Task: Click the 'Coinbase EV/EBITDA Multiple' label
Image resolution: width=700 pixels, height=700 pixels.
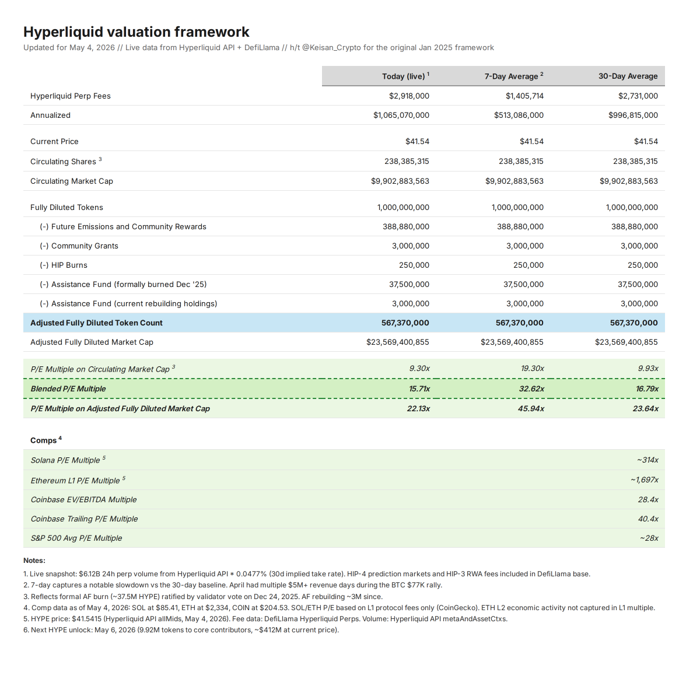Action: [83, 499]
